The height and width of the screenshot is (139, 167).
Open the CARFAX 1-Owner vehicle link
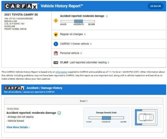[x=74, y=44]
